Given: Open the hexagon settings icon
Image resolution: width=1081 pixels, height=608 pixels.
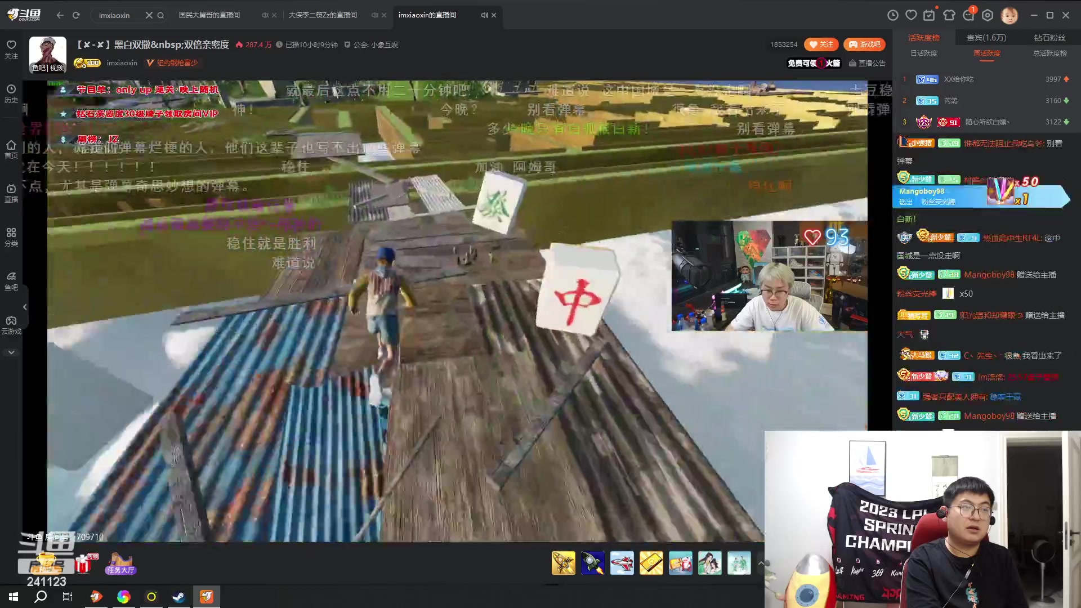Looking at the screenshot, I should coord(988,15).
